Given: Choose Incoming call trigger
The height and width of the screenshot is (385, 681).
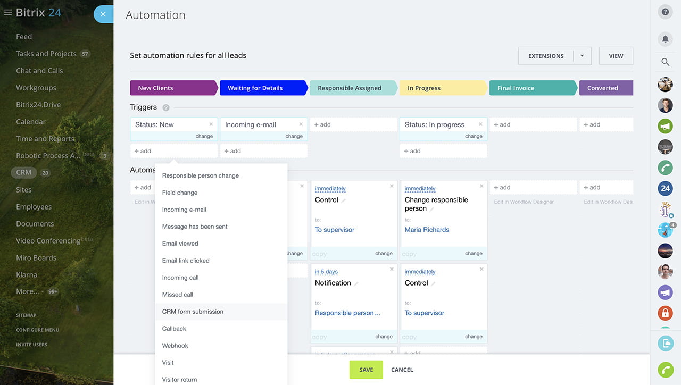Looking at the screenshot, I should point(221,278).
